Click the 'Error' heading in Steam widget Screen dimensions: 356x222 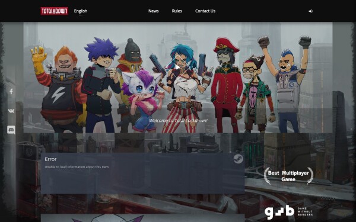50,159
